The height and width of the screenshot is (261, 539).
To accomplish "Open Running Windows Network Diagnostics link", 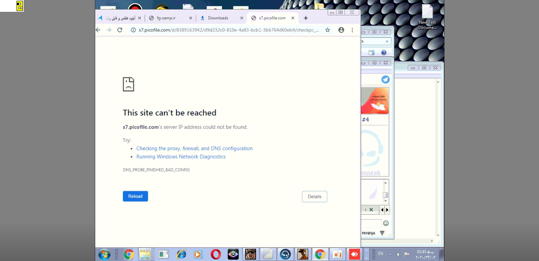I will point(181,157).
